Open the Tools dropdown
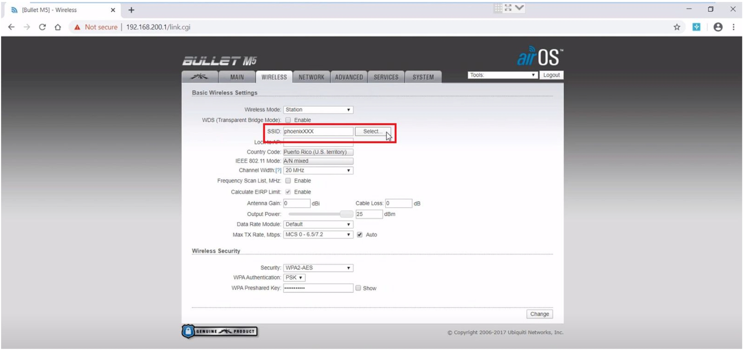Viewport: 743px width, 350px height. [502, 75]
